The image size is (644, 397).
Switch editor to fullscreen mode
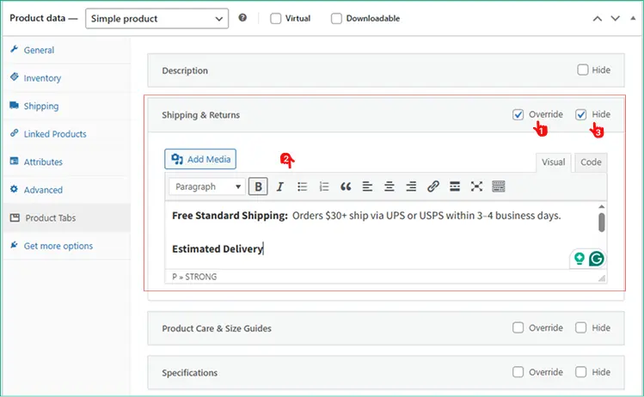pos(476,186)
